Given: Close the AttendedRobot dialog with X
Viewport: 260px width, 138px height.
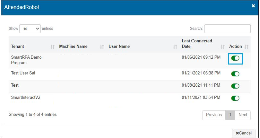Looking at the screenshot, I should tap(253, 6).
